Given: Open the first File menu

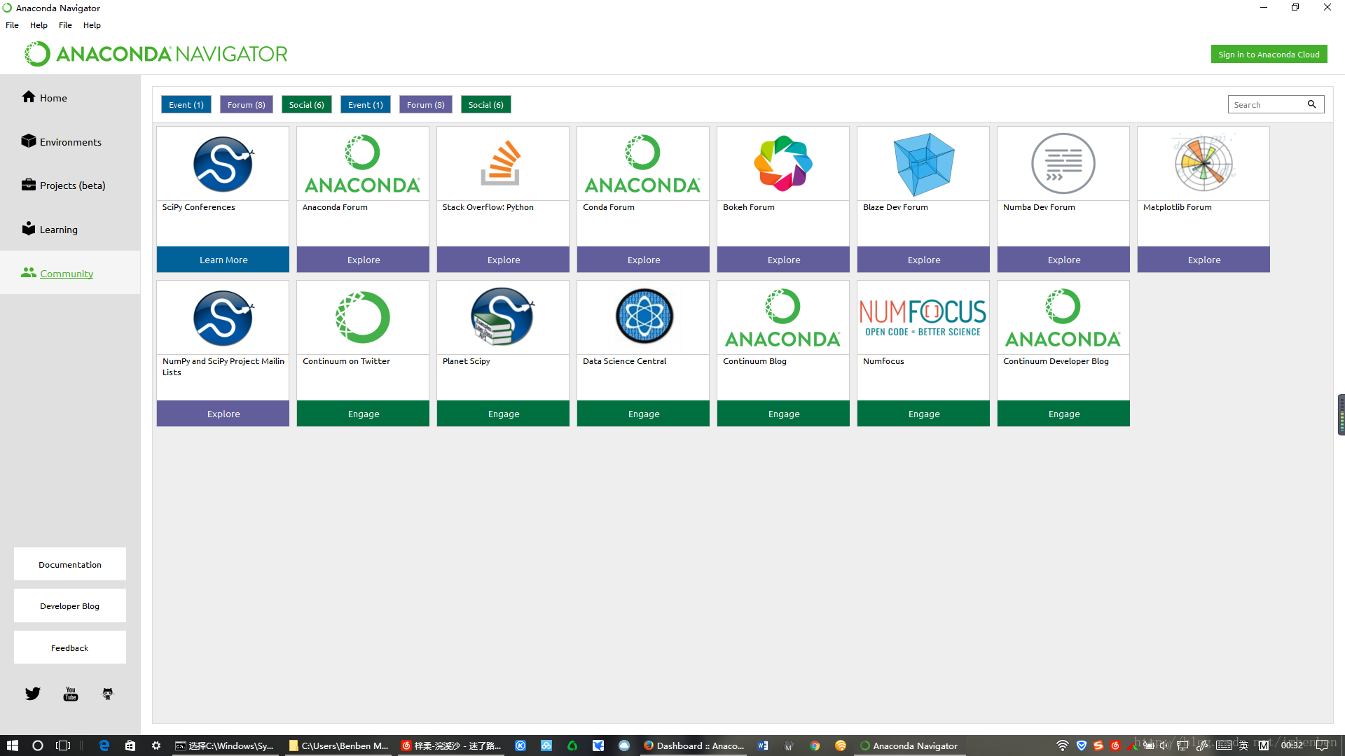Looking at the screenshot, I should [12, 25].
